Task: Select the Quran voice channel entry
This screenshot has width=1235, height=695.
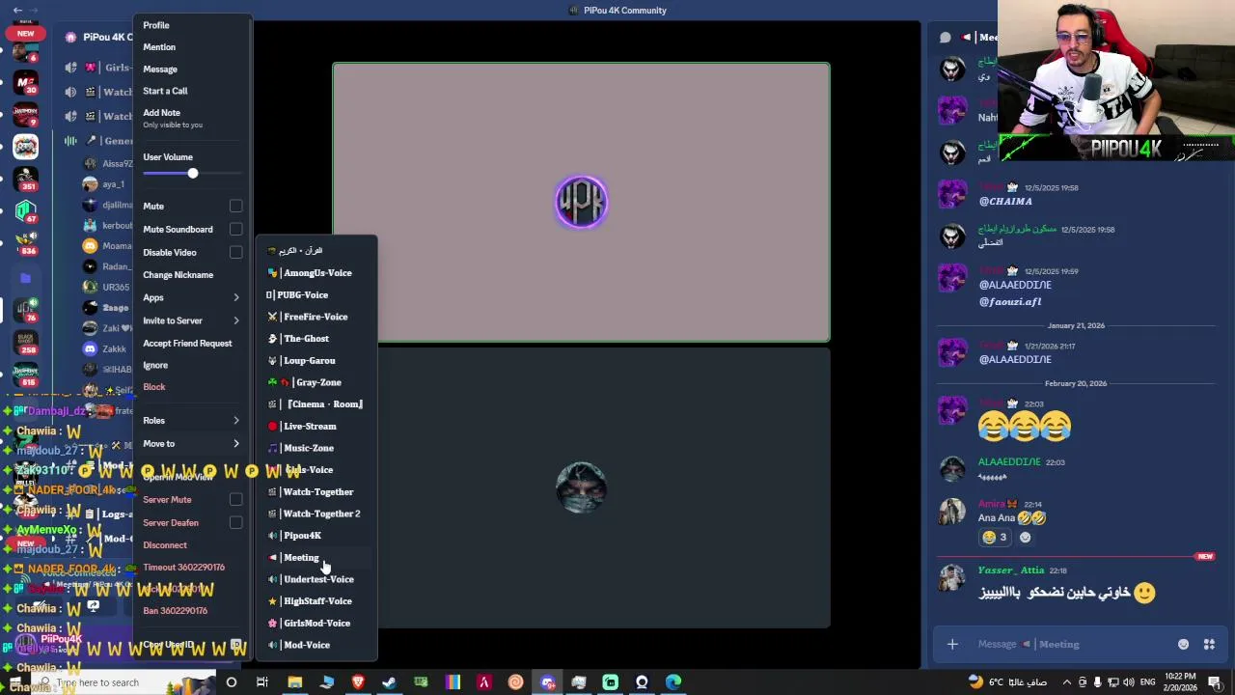Action: 316,251
